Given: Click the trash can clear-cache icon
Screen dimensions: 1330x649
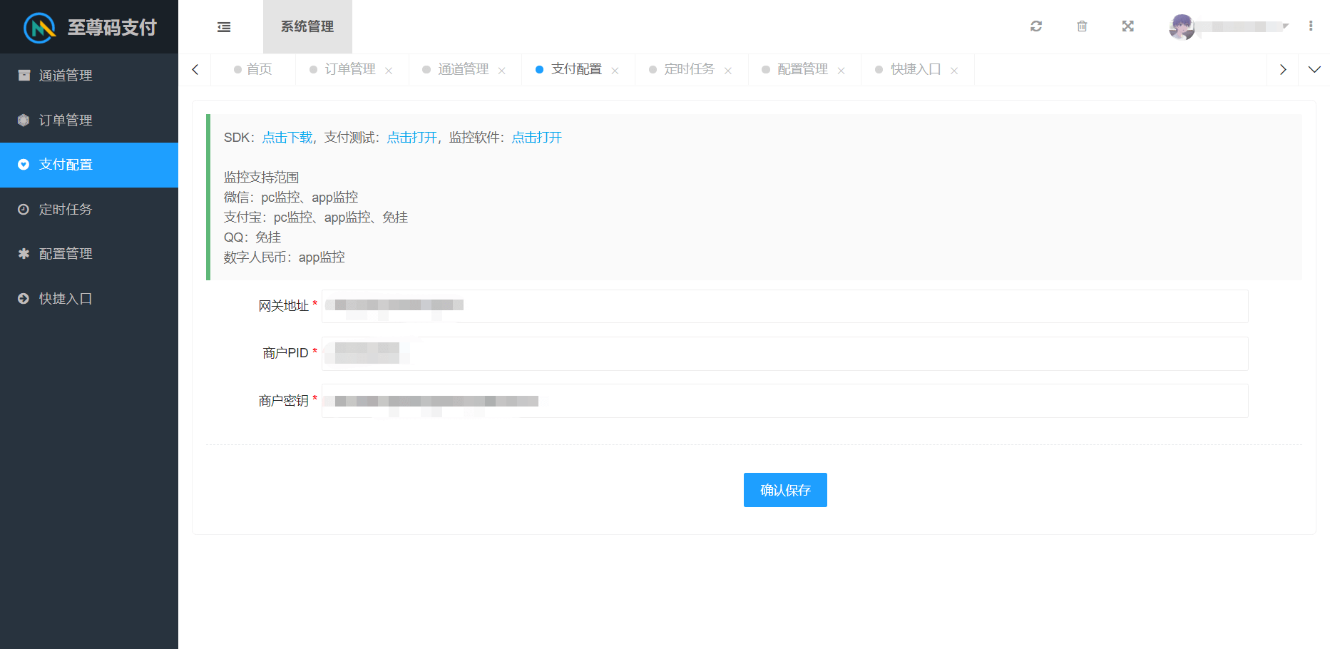Looking at the screenshot, I should click(1082, 26).
